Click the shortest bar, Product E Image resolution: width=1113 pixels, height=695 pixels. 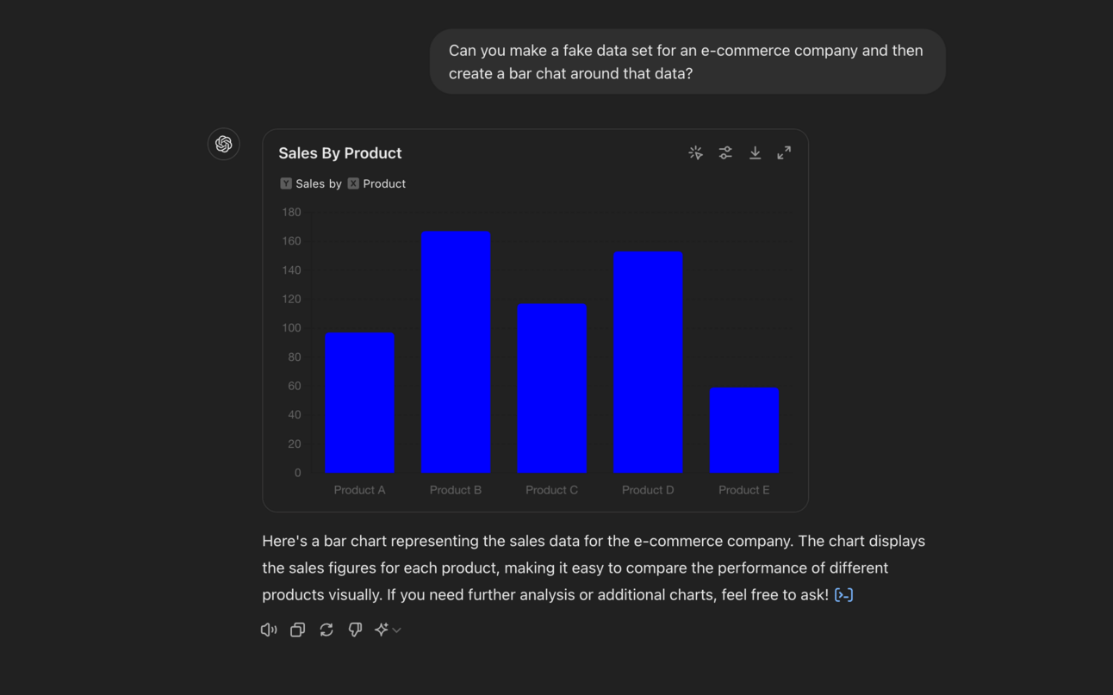click(743, 431)
